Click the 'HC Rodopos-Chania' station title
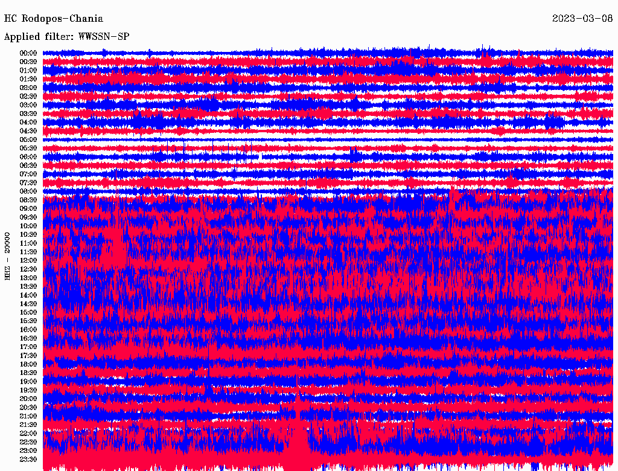The height and width of the screenshot is (471, 618). click(x=54, y=19)
